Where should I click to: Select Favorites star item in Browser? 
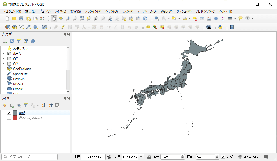[20, 48]
